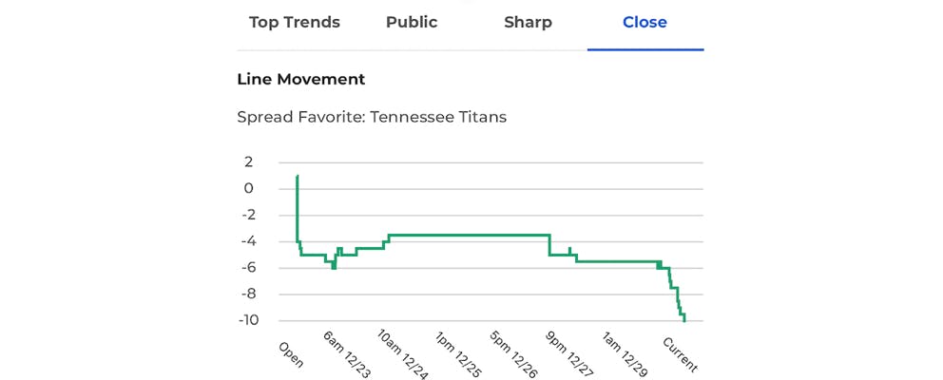
Task: Select the Sharp tab
Action: click(528, 22)
